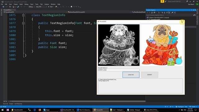This screenshot has width=199, height=112.
Task: Open the DemoParseSVG.ProcessSVG class navigation dropdown
Action: (x=99, y=12)
